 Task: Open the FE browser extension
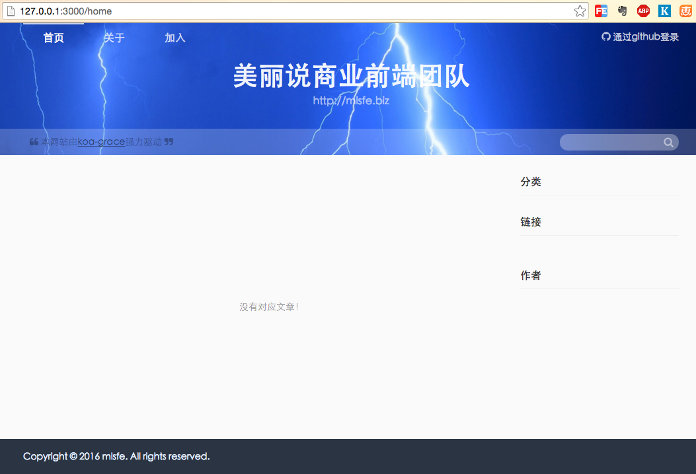coord(601,11)
